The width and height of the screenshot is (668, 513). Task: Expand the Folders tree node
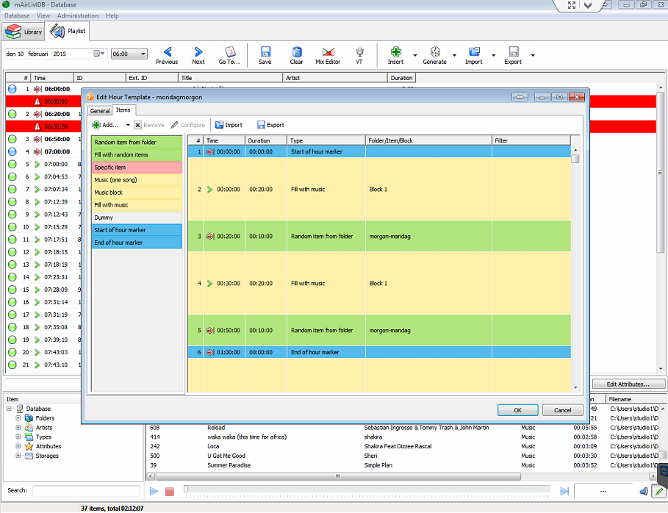point(18,418)
